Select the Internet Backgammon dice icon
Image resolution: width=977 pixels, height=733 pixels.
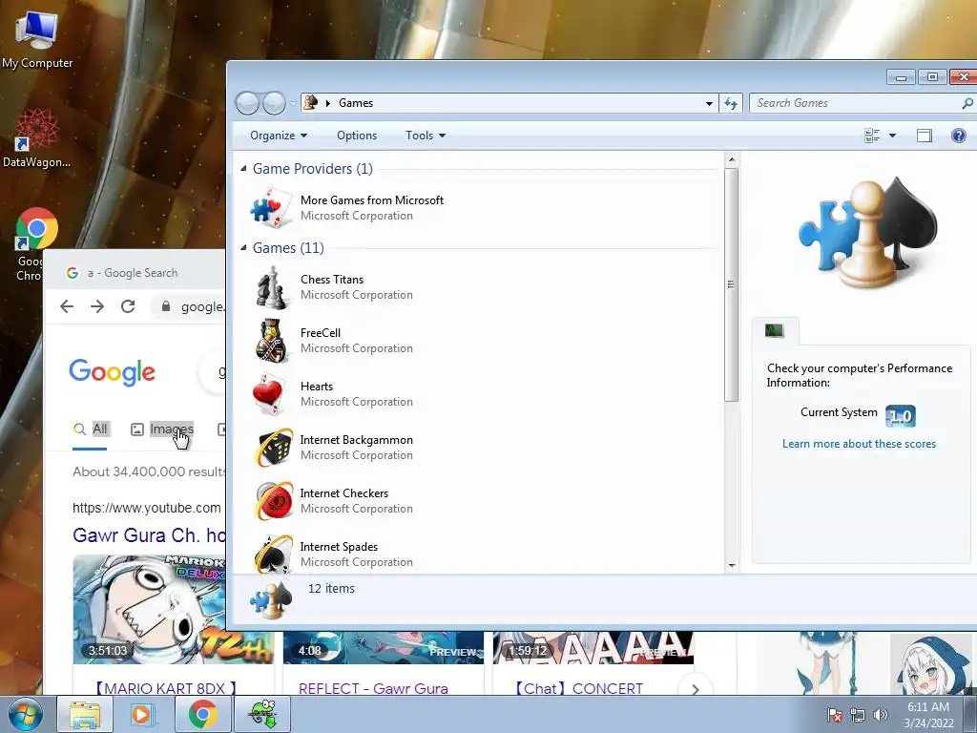click(x=273, y=448)
